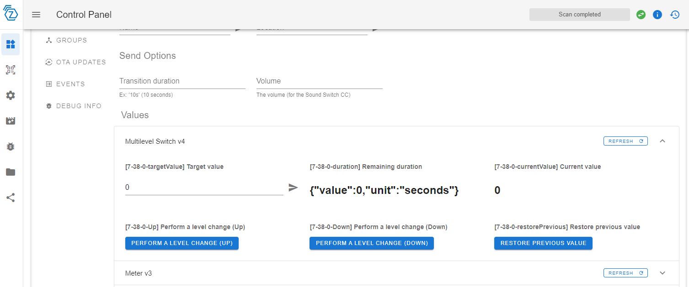The height and width of the screenshot is (287, 689).
Task: Click the history clock icon
Action: pyautogui.click(x=674, y=14)
